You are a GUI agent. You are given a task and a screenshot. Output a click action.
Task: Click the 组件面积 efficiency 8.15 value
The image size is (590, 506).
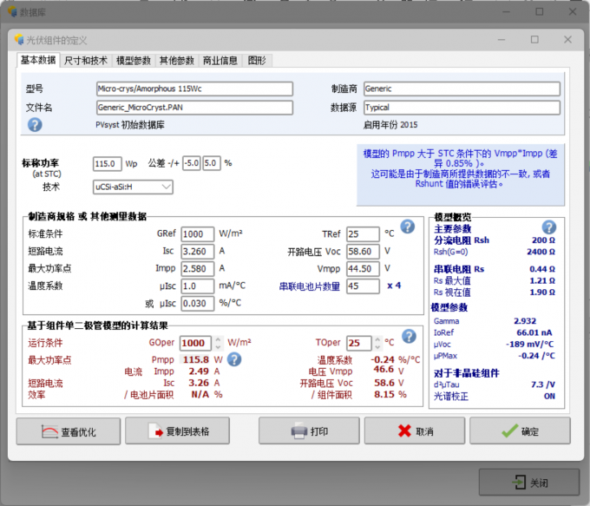click(384, 395)
